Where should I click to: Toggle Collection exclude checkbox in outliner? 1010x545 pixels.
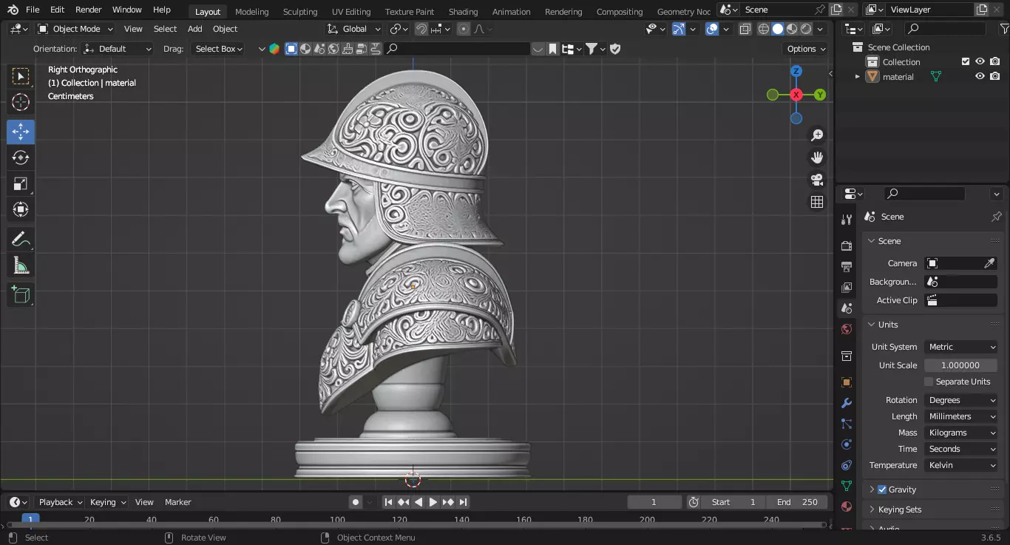tap(965, 61)
